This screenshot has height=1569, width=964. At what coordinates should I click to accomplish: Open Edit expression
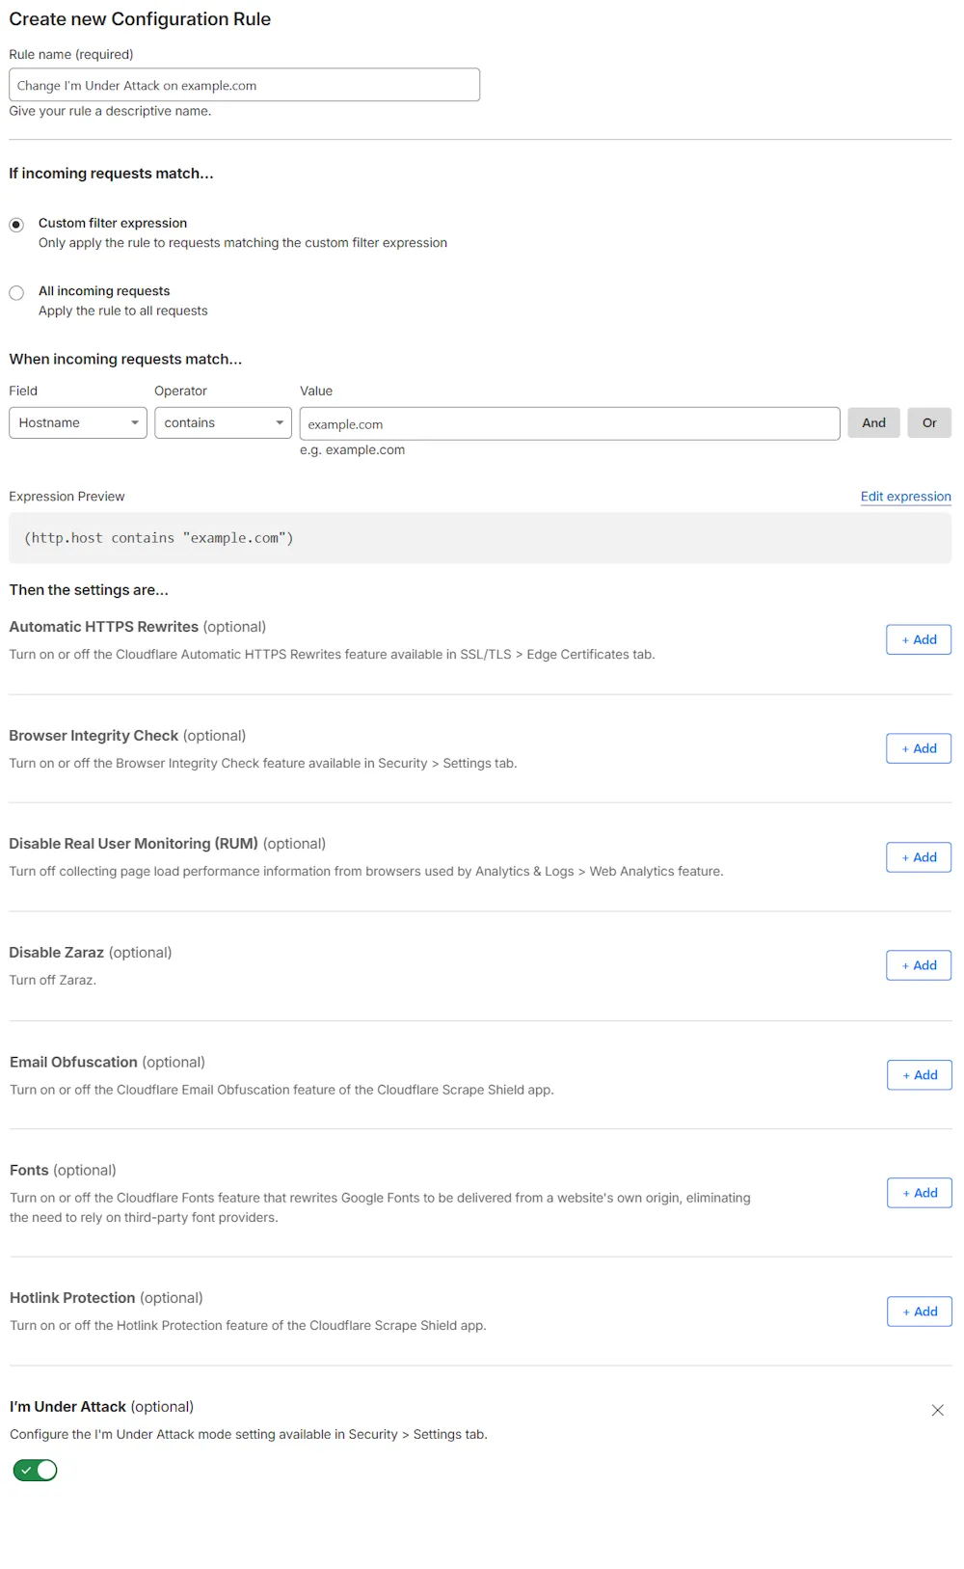904,496
